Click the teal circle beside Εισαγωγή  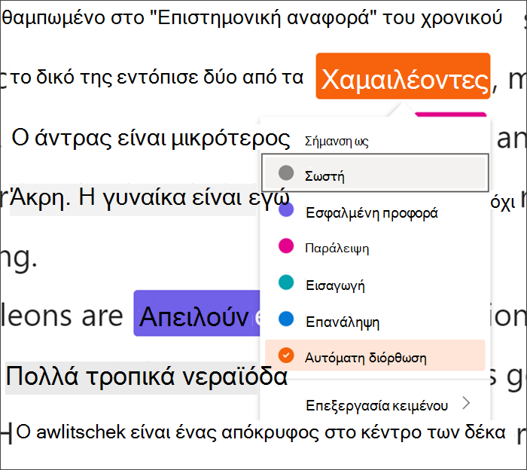[x=286, y=282]
